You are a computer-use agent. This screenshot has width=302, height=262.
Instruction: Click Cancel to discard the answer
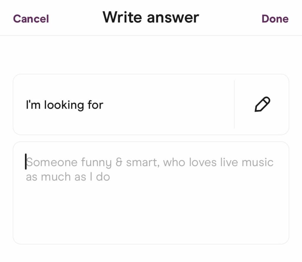coord(31,18)
